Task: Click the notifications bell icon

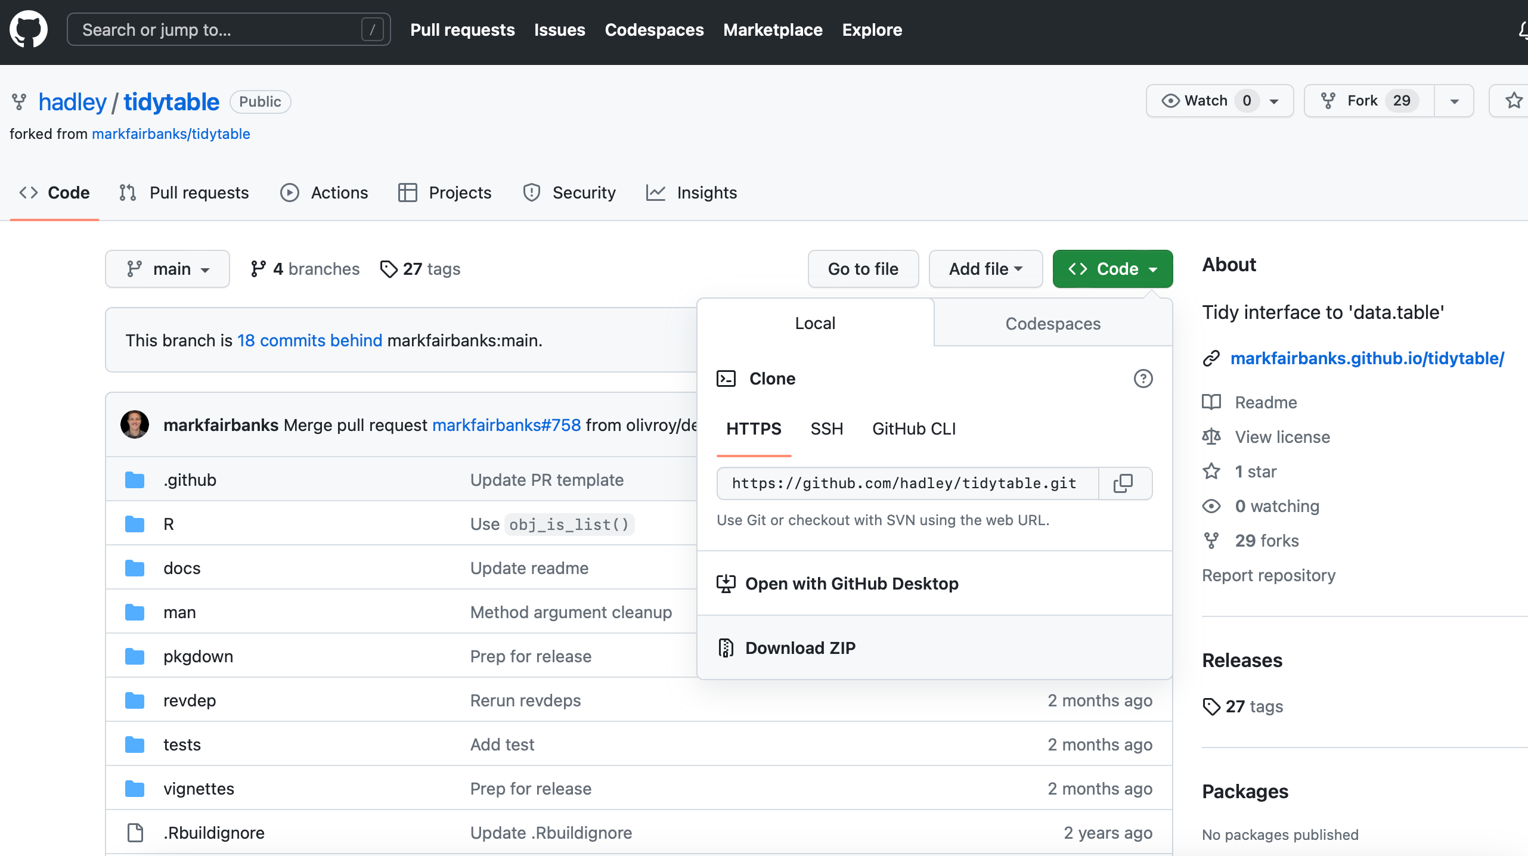Action: point(1522,29)
